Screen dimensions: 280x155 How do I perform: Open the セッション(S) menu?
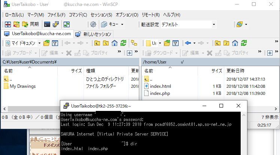(x=101, y=15)
